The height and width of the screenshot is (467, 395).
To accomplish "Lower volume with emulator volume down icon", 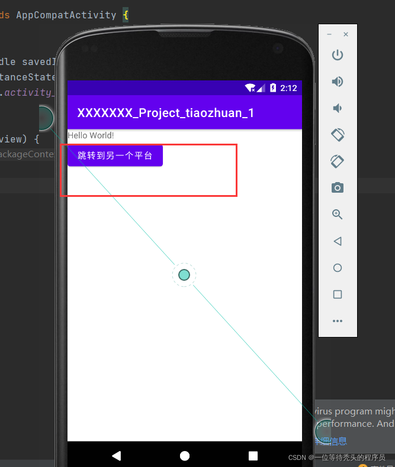I will pos(337,108).
